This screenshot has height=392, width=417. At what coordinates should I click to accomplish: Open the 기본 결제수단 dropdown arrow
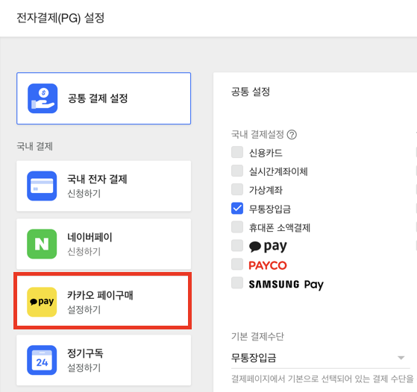coord(401,358)
